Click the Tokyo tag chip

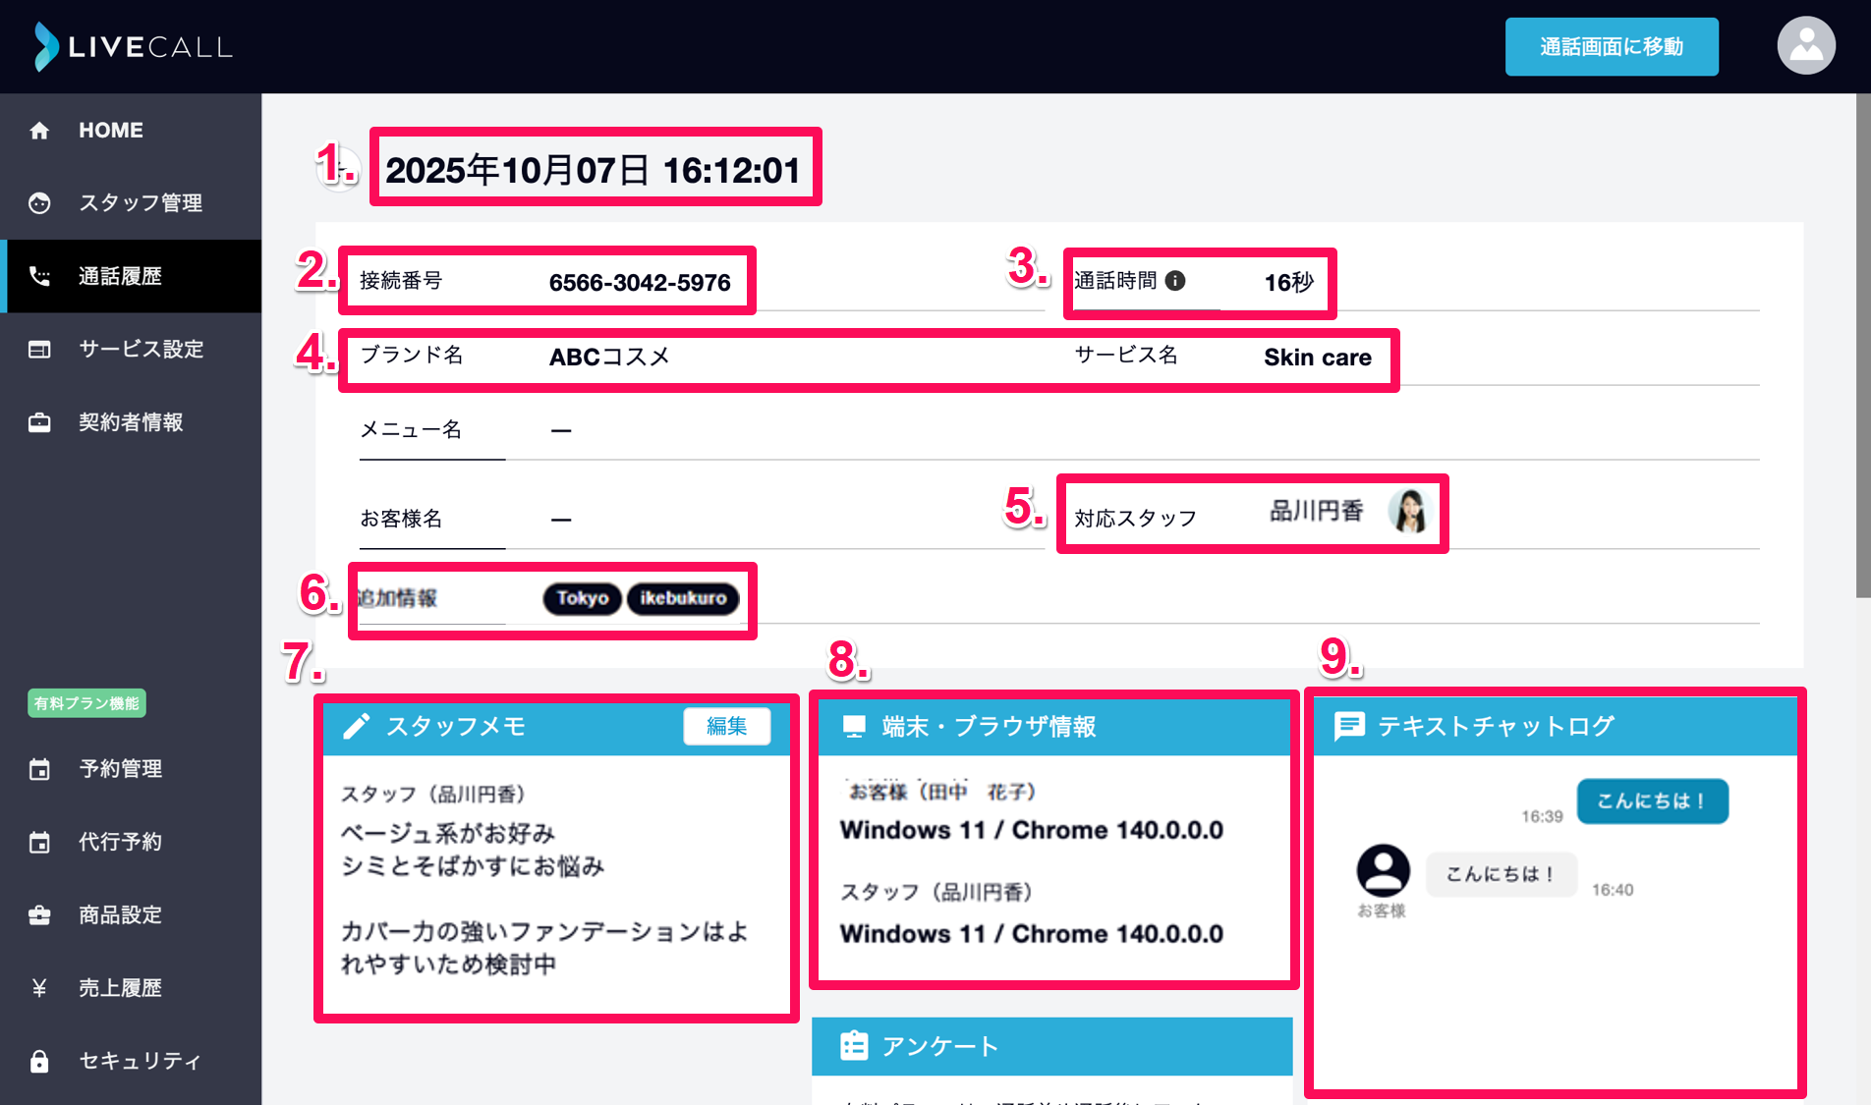[x=583, y=598]
